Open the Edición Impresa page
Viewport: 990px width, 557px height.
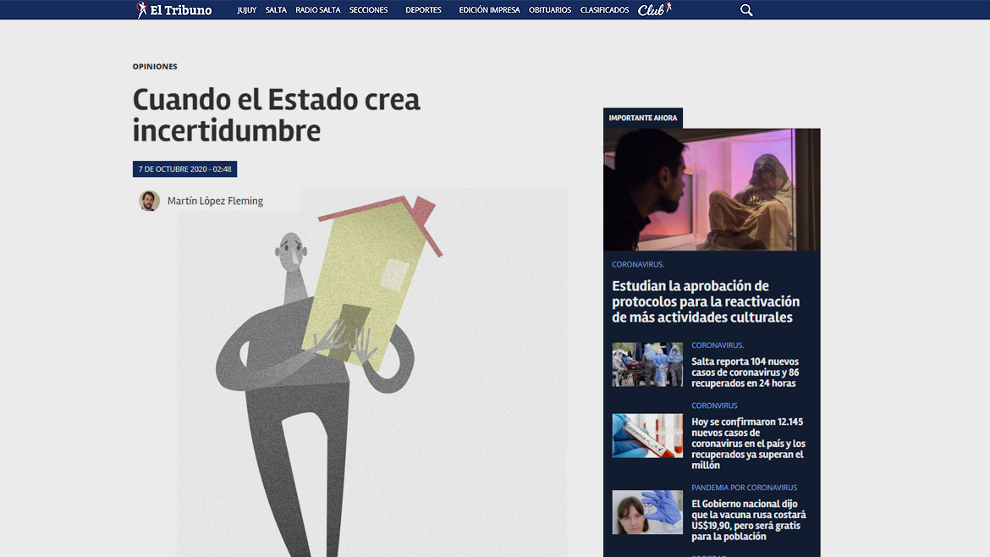tap(489, 10)
